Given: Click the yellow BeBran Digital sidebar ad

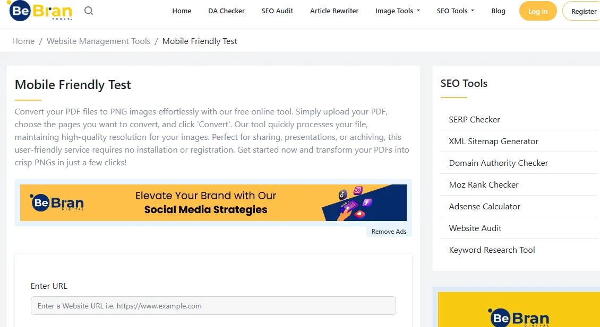Looking at the screenshot, I should [x=519, y=310].
